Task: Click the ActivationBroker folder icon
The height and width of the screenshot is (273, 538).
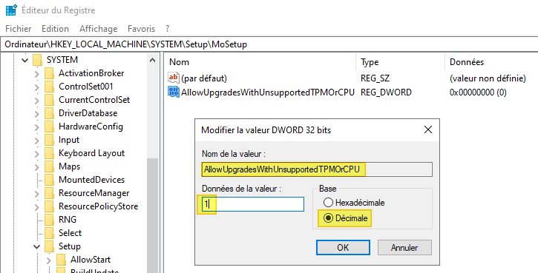Action: [50, 73]
